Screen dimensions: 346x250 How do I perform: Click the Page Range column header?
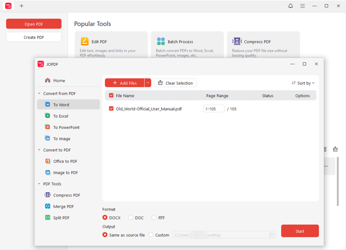pos(217,96)
